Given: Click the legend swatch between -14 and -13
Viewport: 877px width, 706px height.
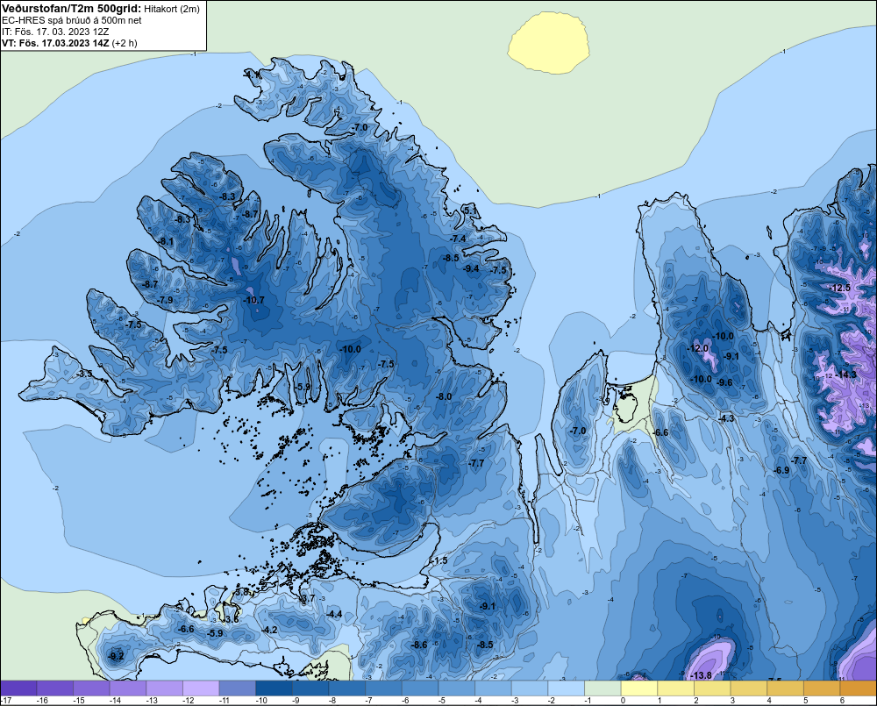Looking at the screenshot, I should (x=128, y=688).
